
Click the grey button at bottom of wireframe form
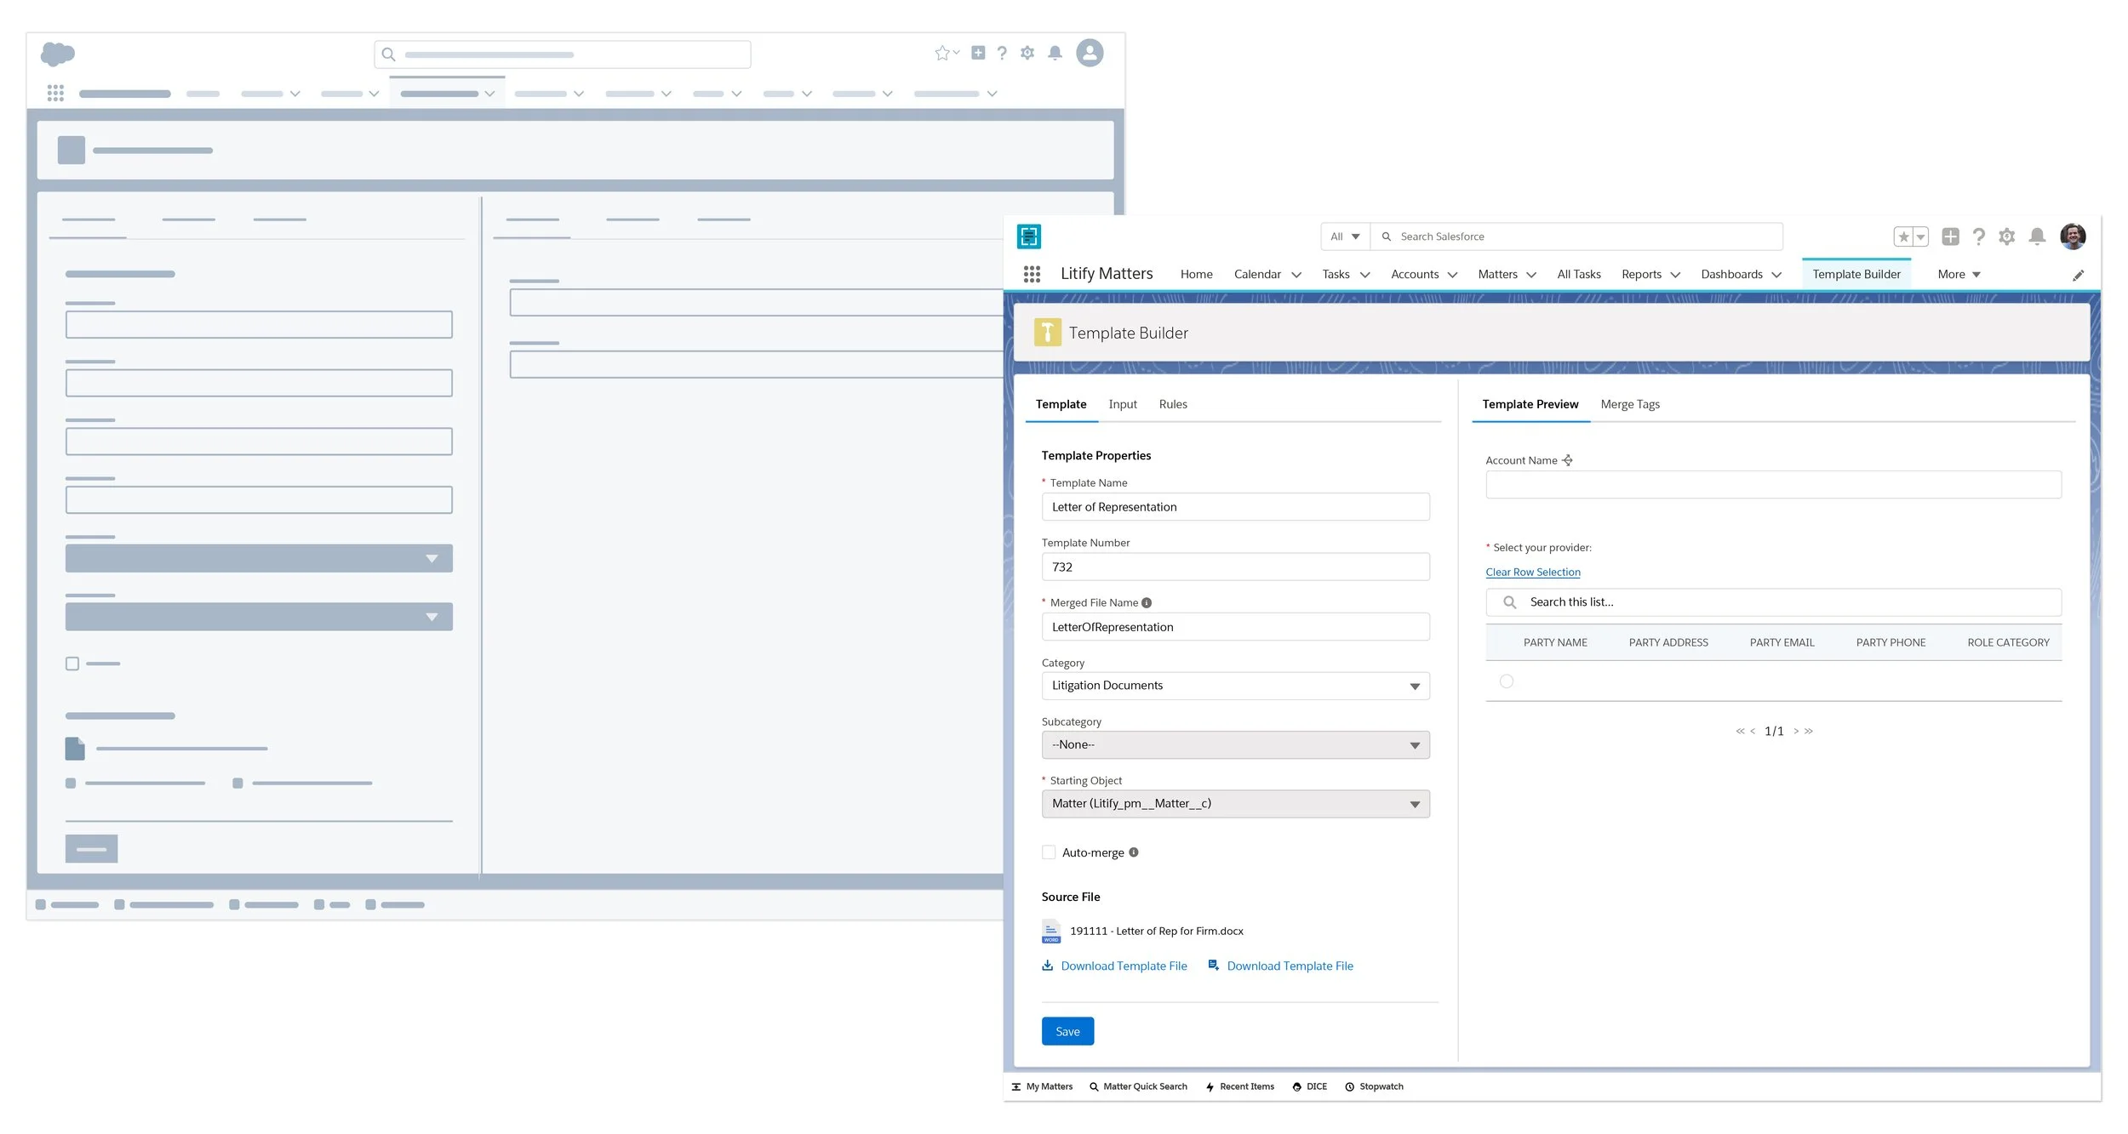91,849
